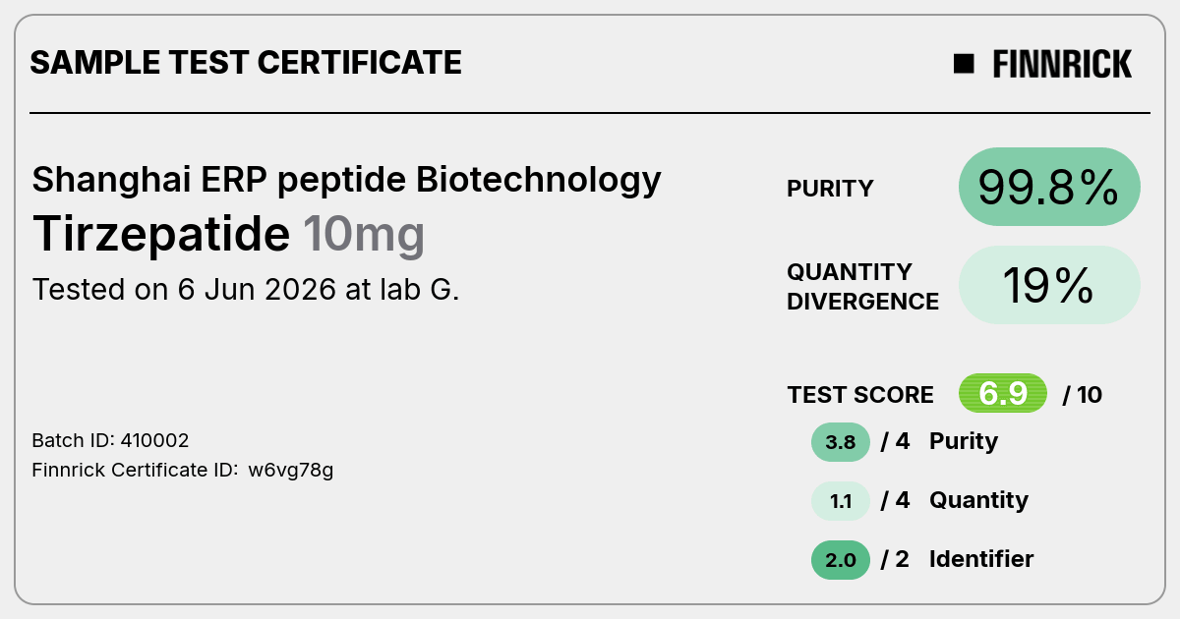Click the FINNRICK brand name
This screenshot has width=1180, height=619.
point(1062,65)
